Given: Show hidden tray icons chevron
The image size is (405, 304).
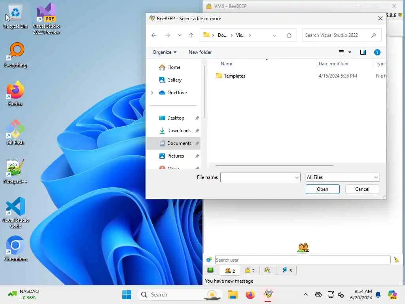Looking at the screenshot, I should click(306, 294).
